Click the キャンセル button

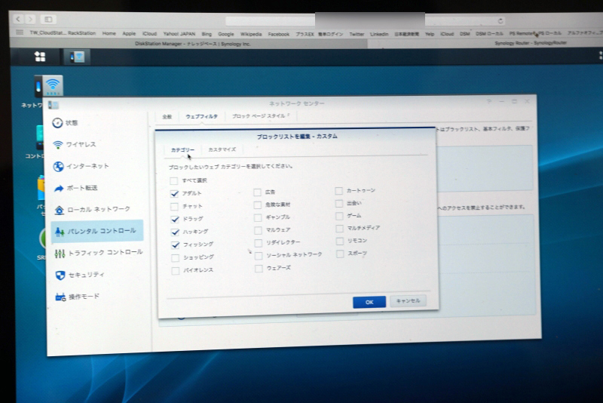pos(408,301)
